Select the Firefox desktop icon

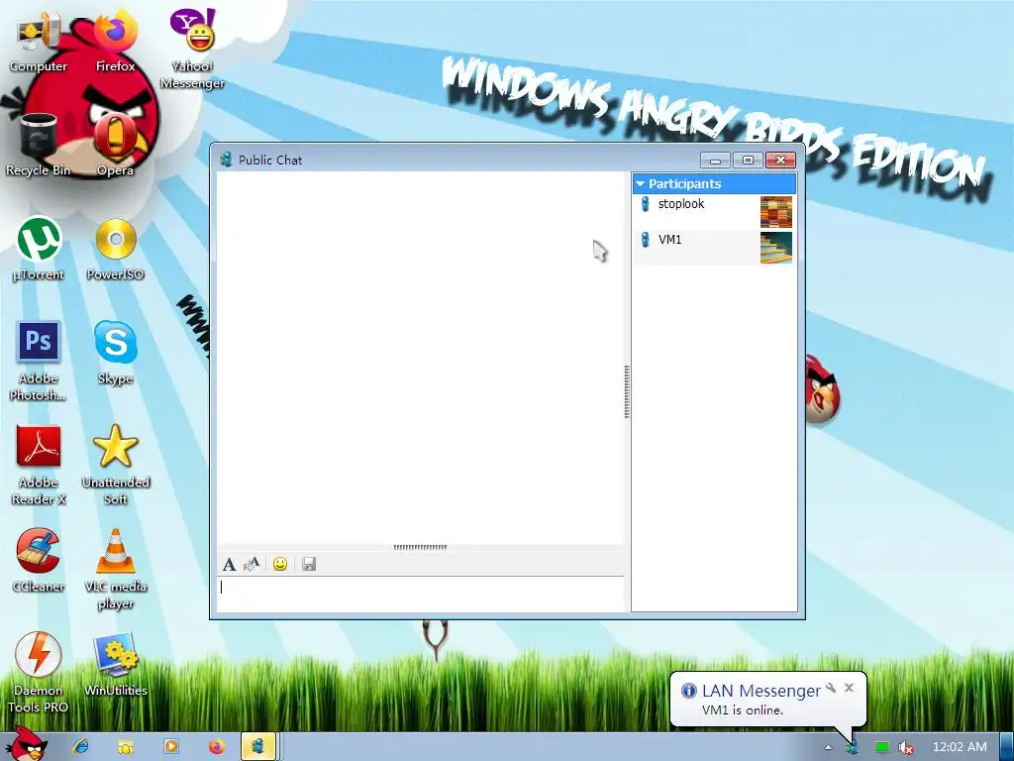click(x=115, y=42)
